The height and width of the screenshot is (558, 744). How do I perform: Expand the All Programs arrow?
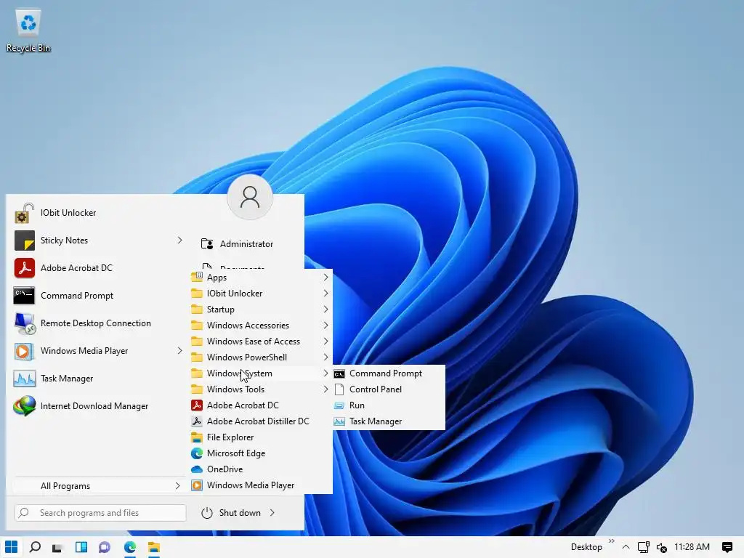coord(177,486)
